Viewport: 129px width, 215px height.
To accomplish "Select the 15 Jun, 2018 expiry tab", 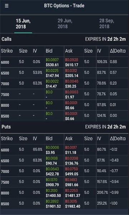I will [x=23, y=24].
